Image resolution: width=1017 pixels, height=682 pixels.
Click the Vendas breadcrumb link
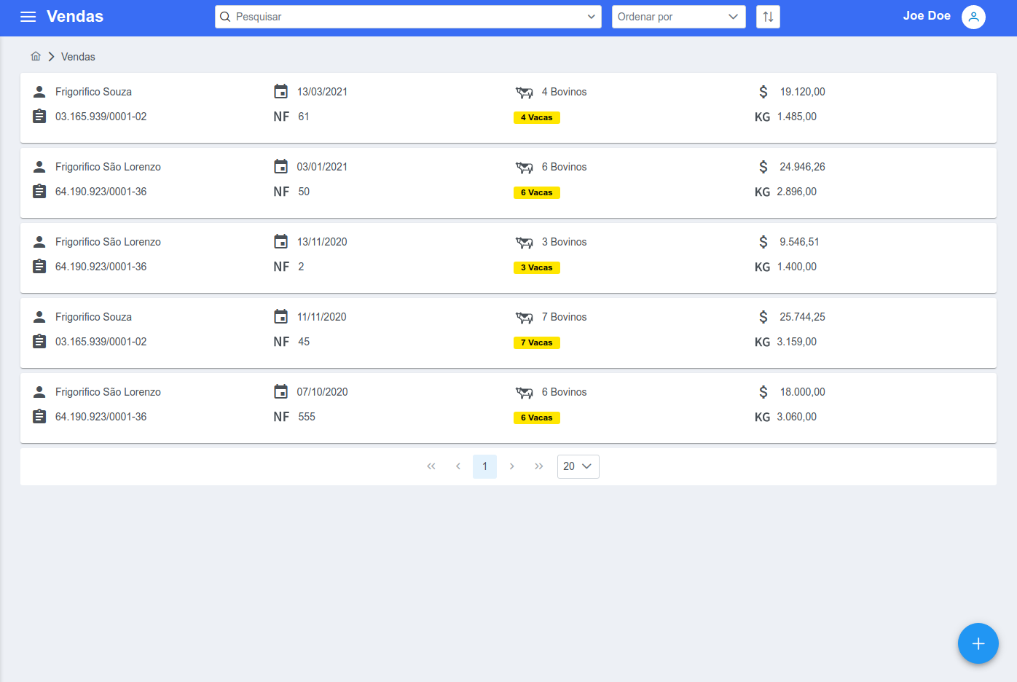[78, 57]
